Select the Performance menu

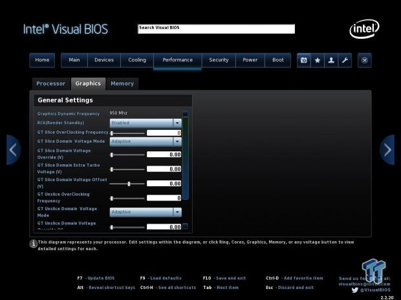coord(177,60)
